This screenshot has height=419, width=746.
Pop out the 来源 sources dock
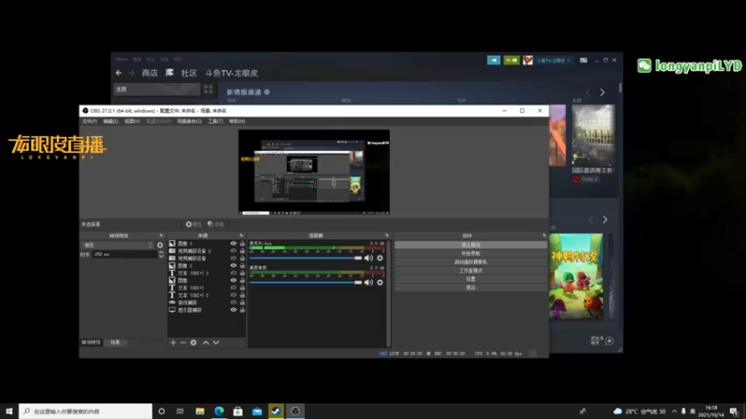pos(242,236)
